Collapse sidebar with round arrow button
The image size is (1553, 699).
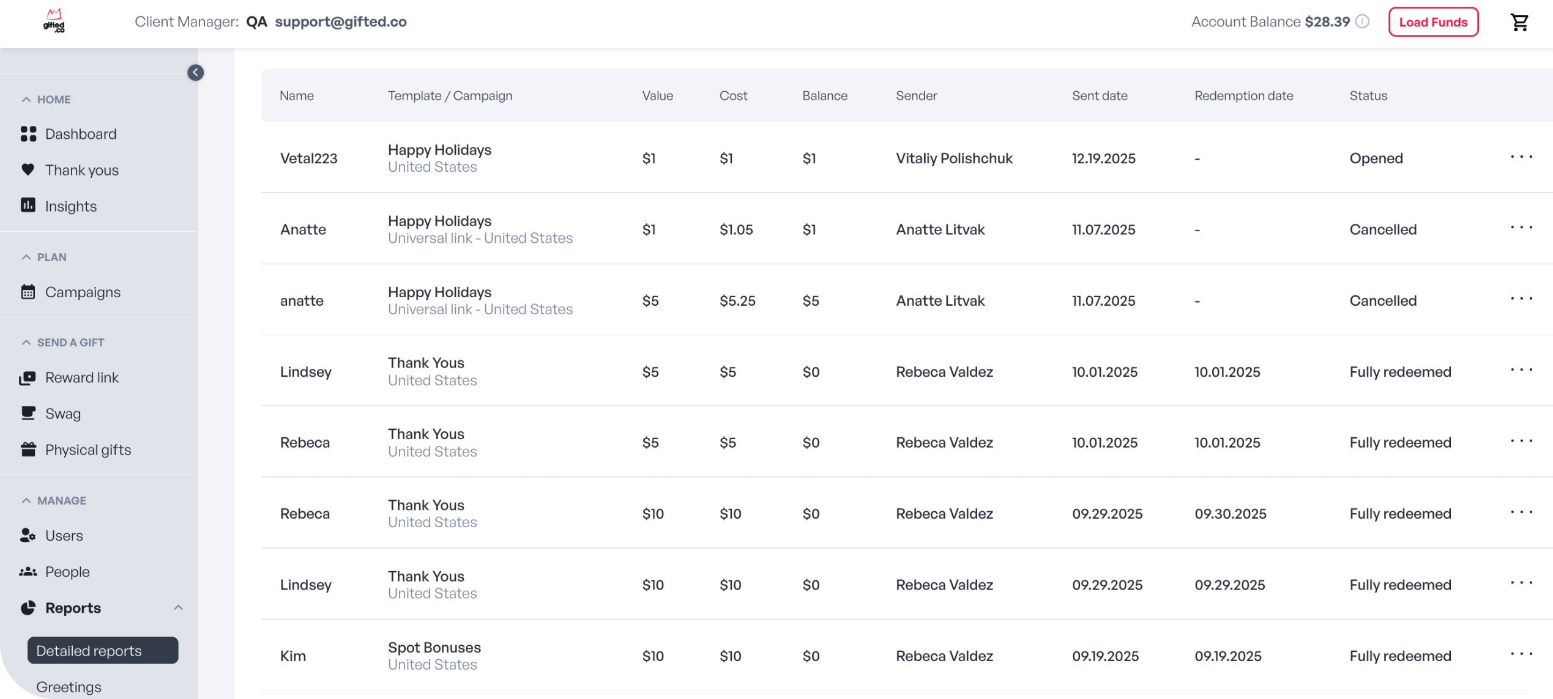pyautogui.click(x=195, y=73)
